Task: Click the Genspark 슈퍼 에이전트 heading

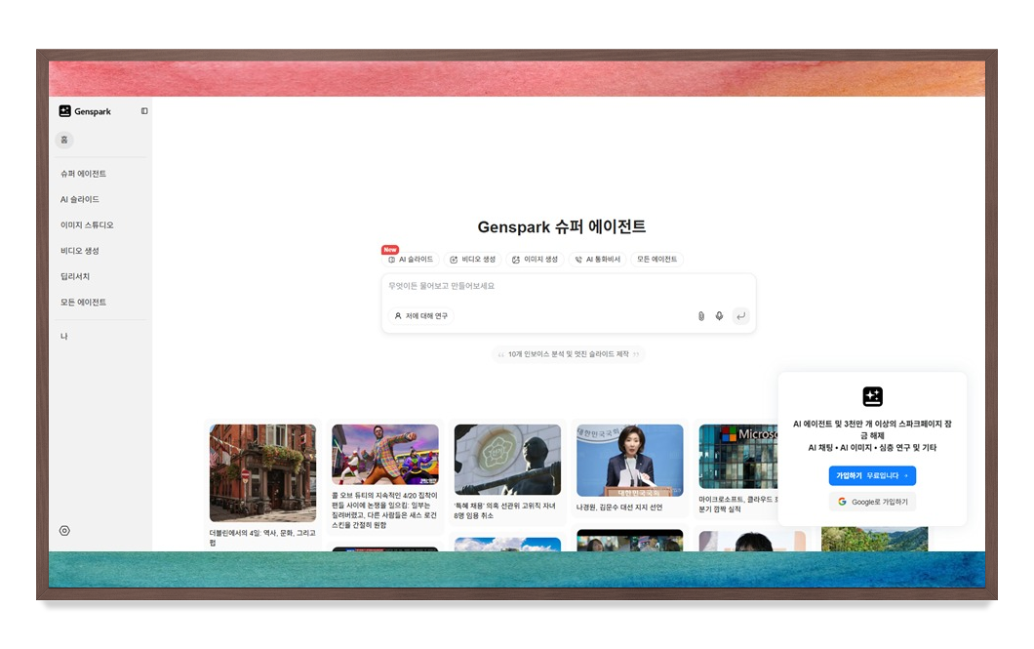Action: click(562, 226)
